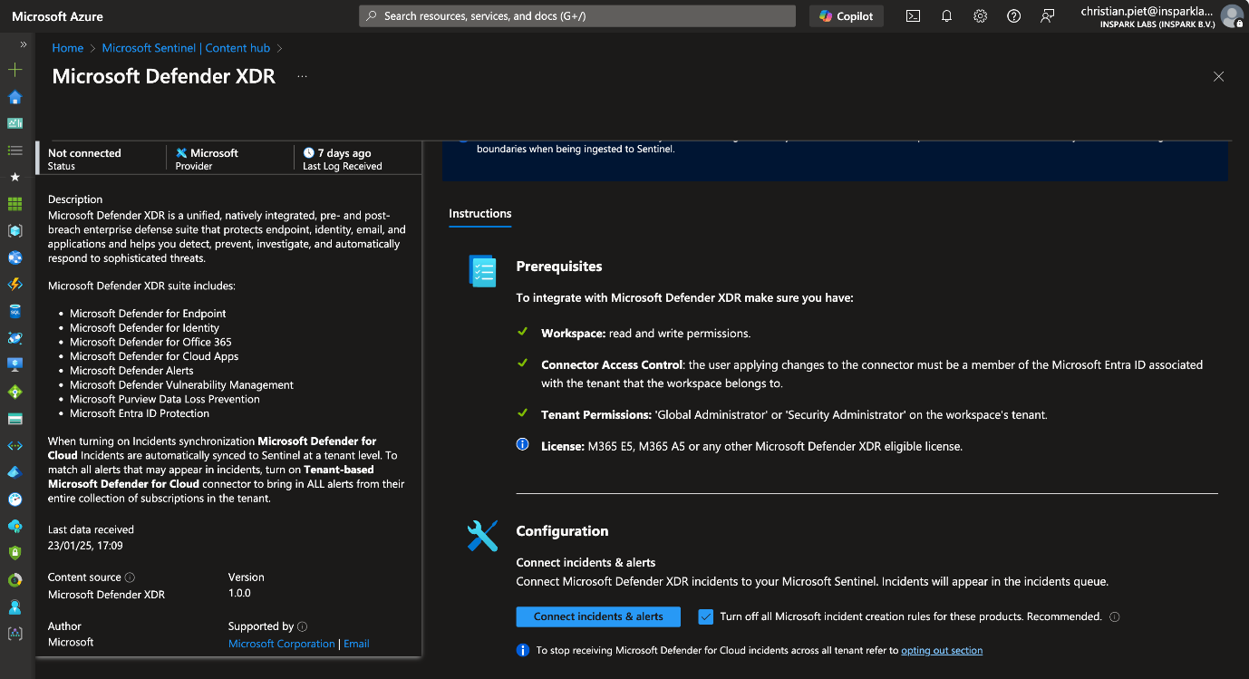Open Resource groups cube icon
The width and height of the screenshot is (1249, 679).
15,231
